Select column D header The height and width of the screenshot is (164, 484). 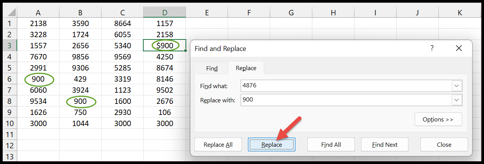(164, 13)
